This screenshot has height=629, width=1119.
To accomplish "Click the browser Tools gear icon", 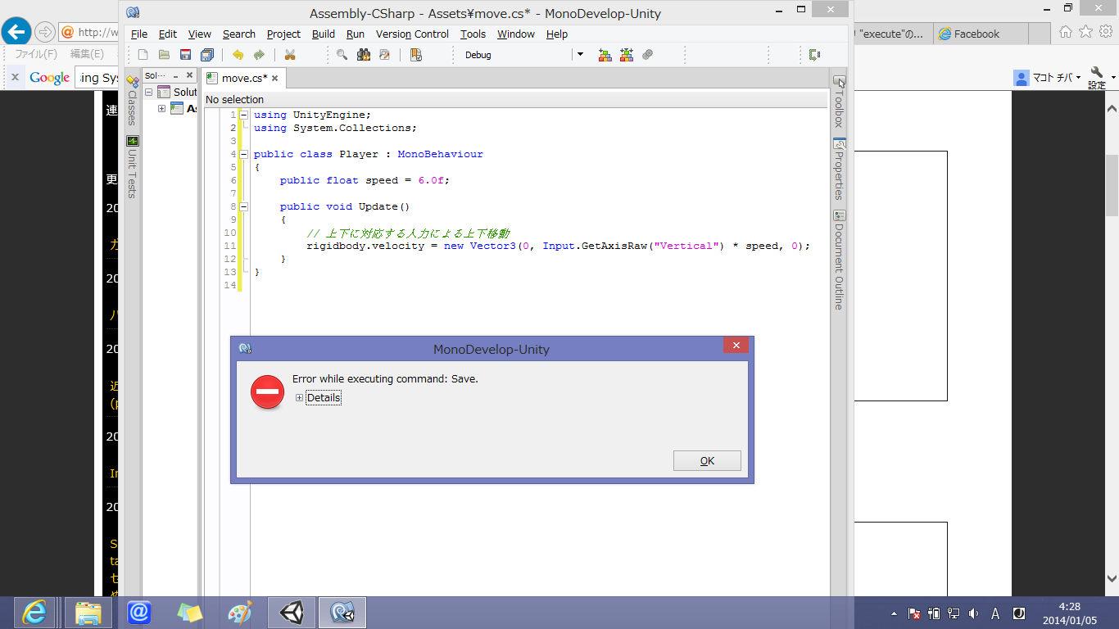I will click(x=1105, y=32).
